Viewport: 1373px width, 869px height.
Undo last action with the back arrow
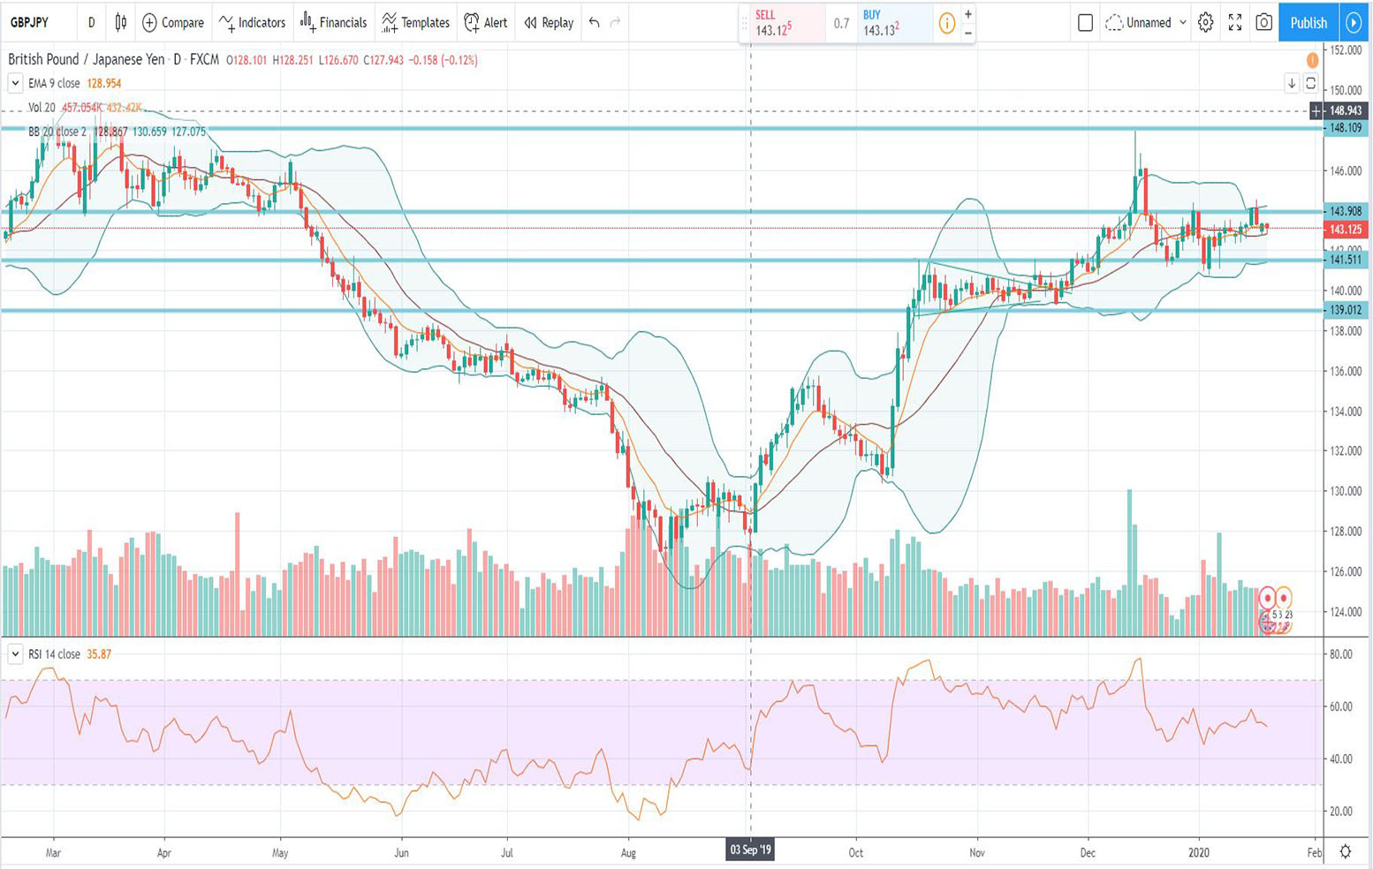(593, 23)
